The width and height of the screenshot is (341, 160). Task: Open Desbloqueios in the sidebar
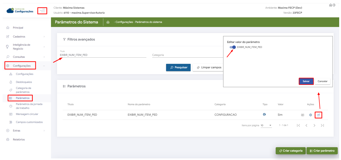pos(24,82)
